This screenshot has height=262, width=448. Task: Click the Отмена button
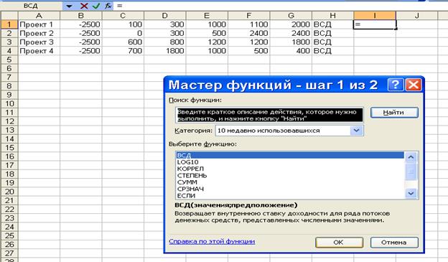tap(394, 243)
